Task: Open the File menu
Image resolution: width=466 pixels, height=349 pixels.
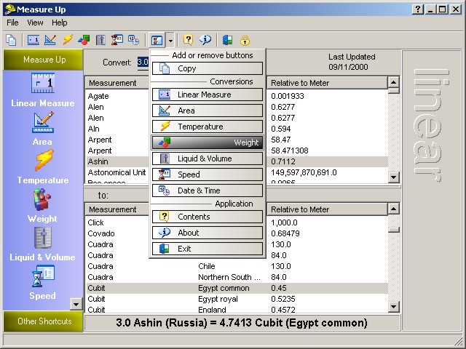Action: [12, 23]
